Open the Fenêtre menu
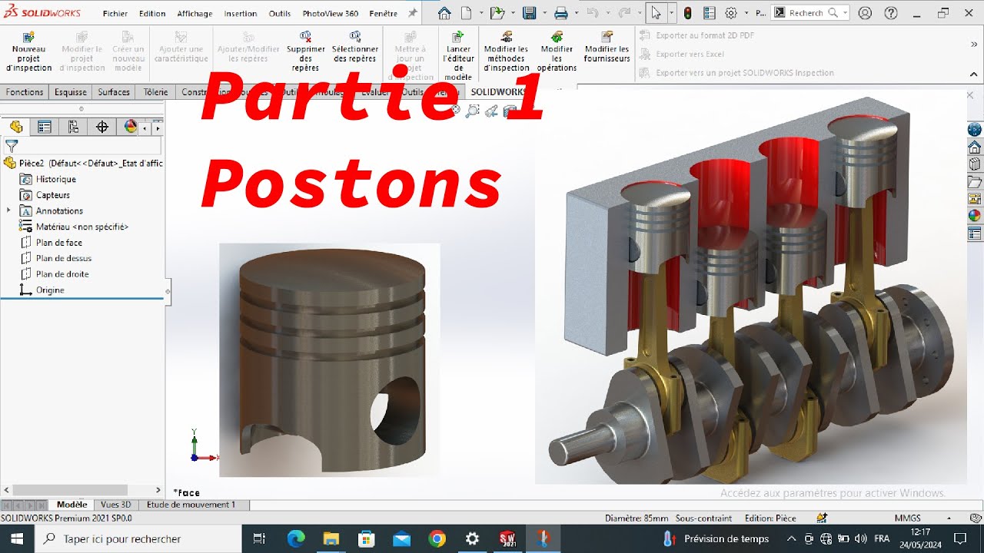This screenshot has width=984, height=553. tap(384, 13)
